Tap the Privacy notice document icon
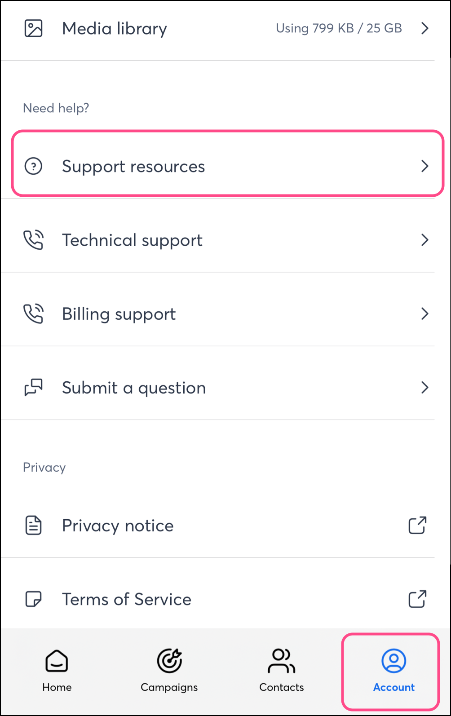The width and height of the screenshot is (451, 716). click(x=33, y=526)
